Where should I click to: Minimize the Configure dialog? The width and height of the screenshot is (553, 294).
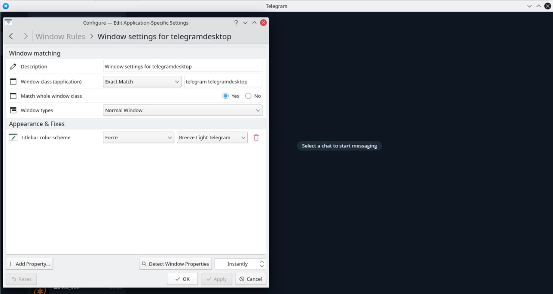click(x=245, y=23)
